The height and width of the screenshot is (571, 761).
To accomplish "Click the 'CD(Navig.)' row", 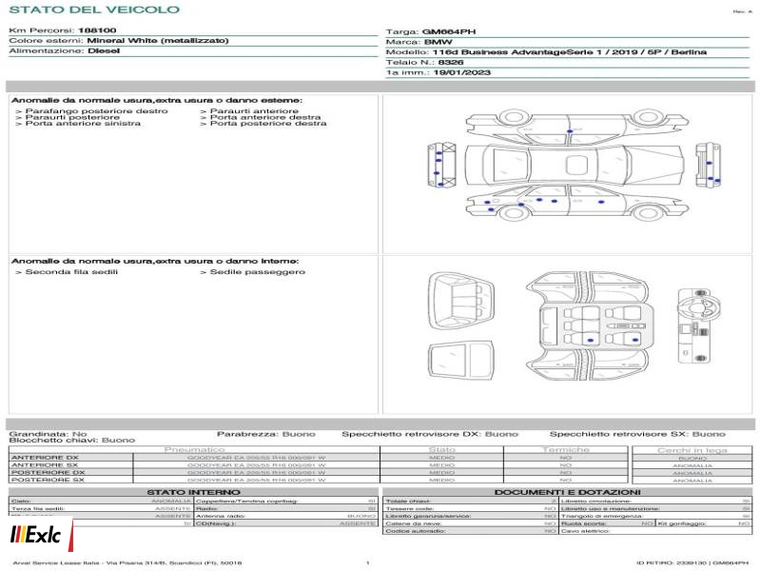I will [286, 523].
